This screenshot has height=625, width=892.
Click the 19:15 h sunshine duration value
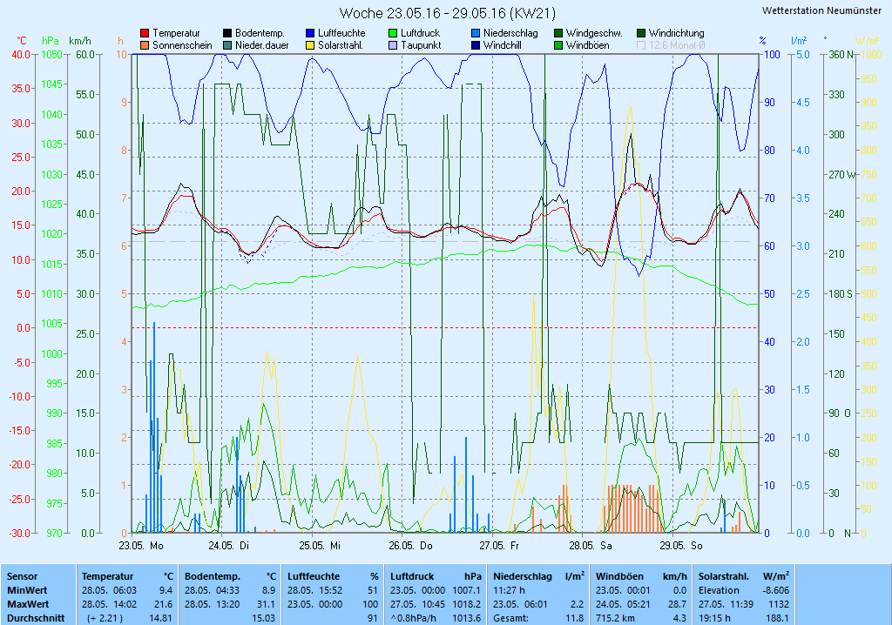(x=714, y=618)
